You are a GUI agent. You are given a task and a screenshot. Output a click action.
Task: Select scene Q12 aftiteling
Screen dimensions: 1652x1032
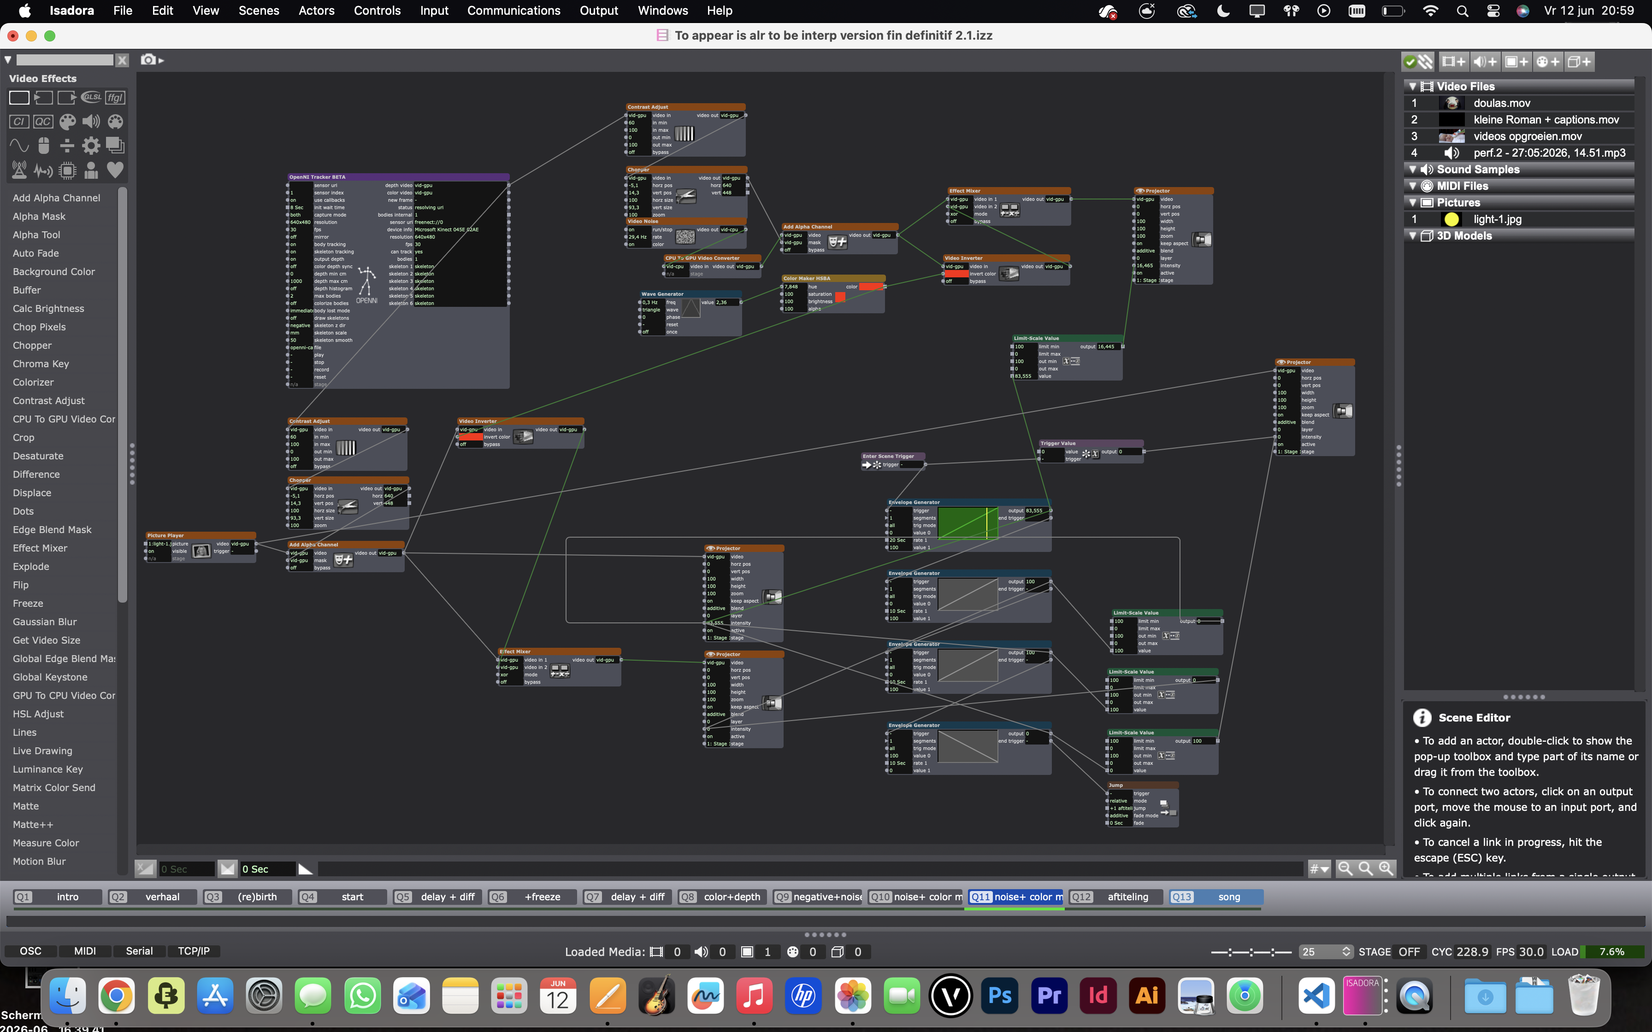tap(1115, 897)
